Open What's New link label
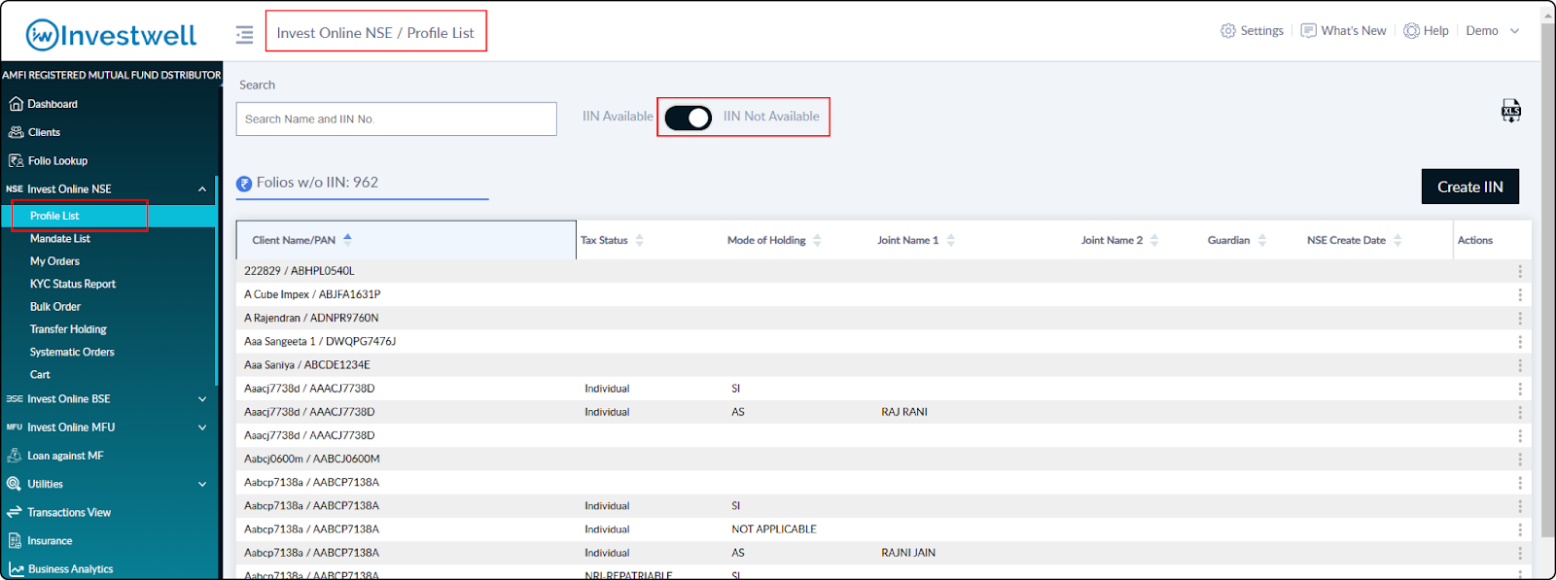 click(x=1354, y=31)
